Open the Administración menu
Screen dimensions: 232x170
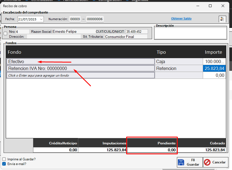[x=75, y=1]
